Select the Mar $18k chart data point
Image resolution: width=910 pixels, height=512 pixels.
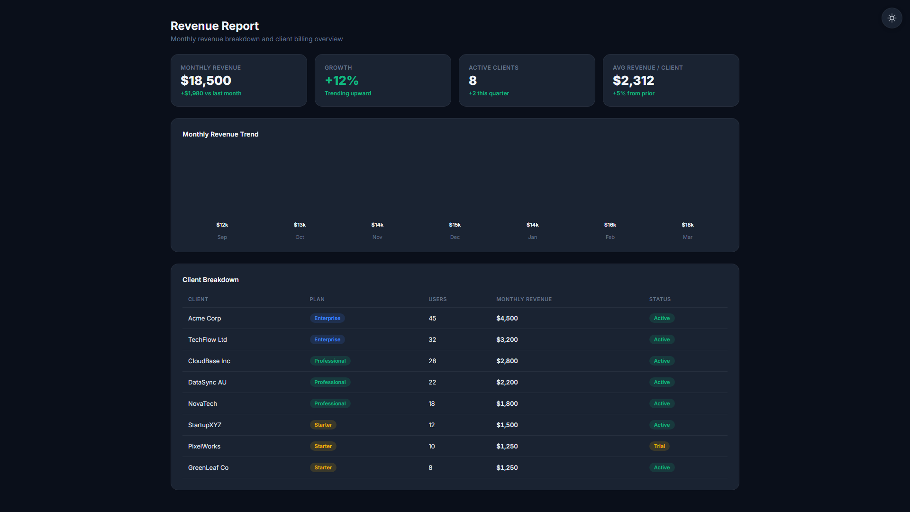[x=687, y=225]
